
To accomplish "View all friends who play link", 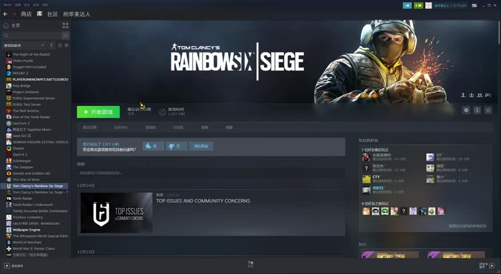I will [x=467, y=226].
